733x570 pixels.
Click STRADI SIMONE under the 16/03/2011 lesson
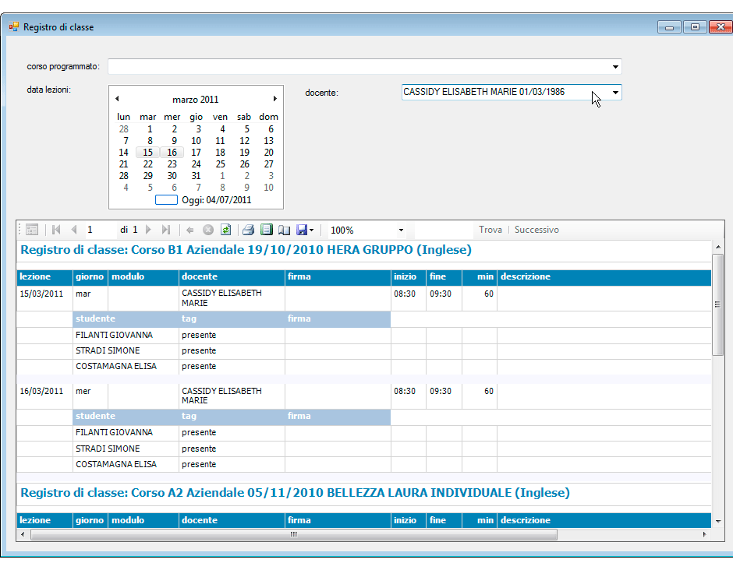pyautogui.click(x=108, y=449)
